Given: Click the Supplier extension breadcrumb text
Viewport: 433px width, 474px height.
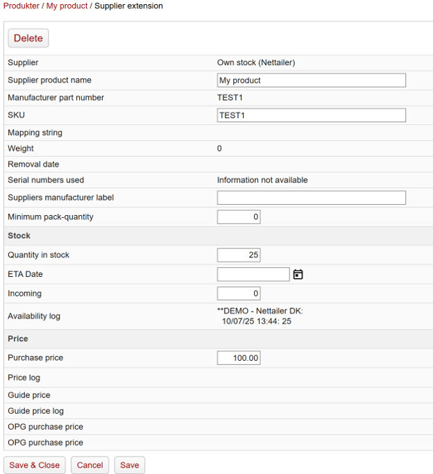Looking at the screenshot, I should [x=129, y=6].
